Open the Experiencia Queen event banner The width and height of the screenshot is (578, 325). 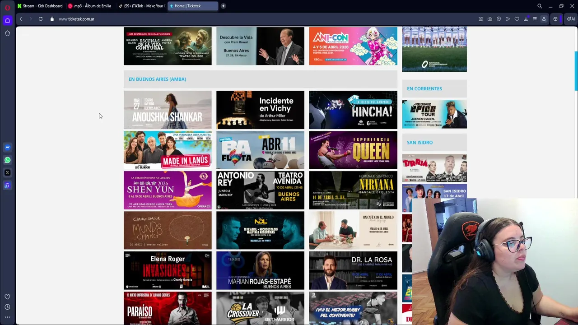point(353,150)
